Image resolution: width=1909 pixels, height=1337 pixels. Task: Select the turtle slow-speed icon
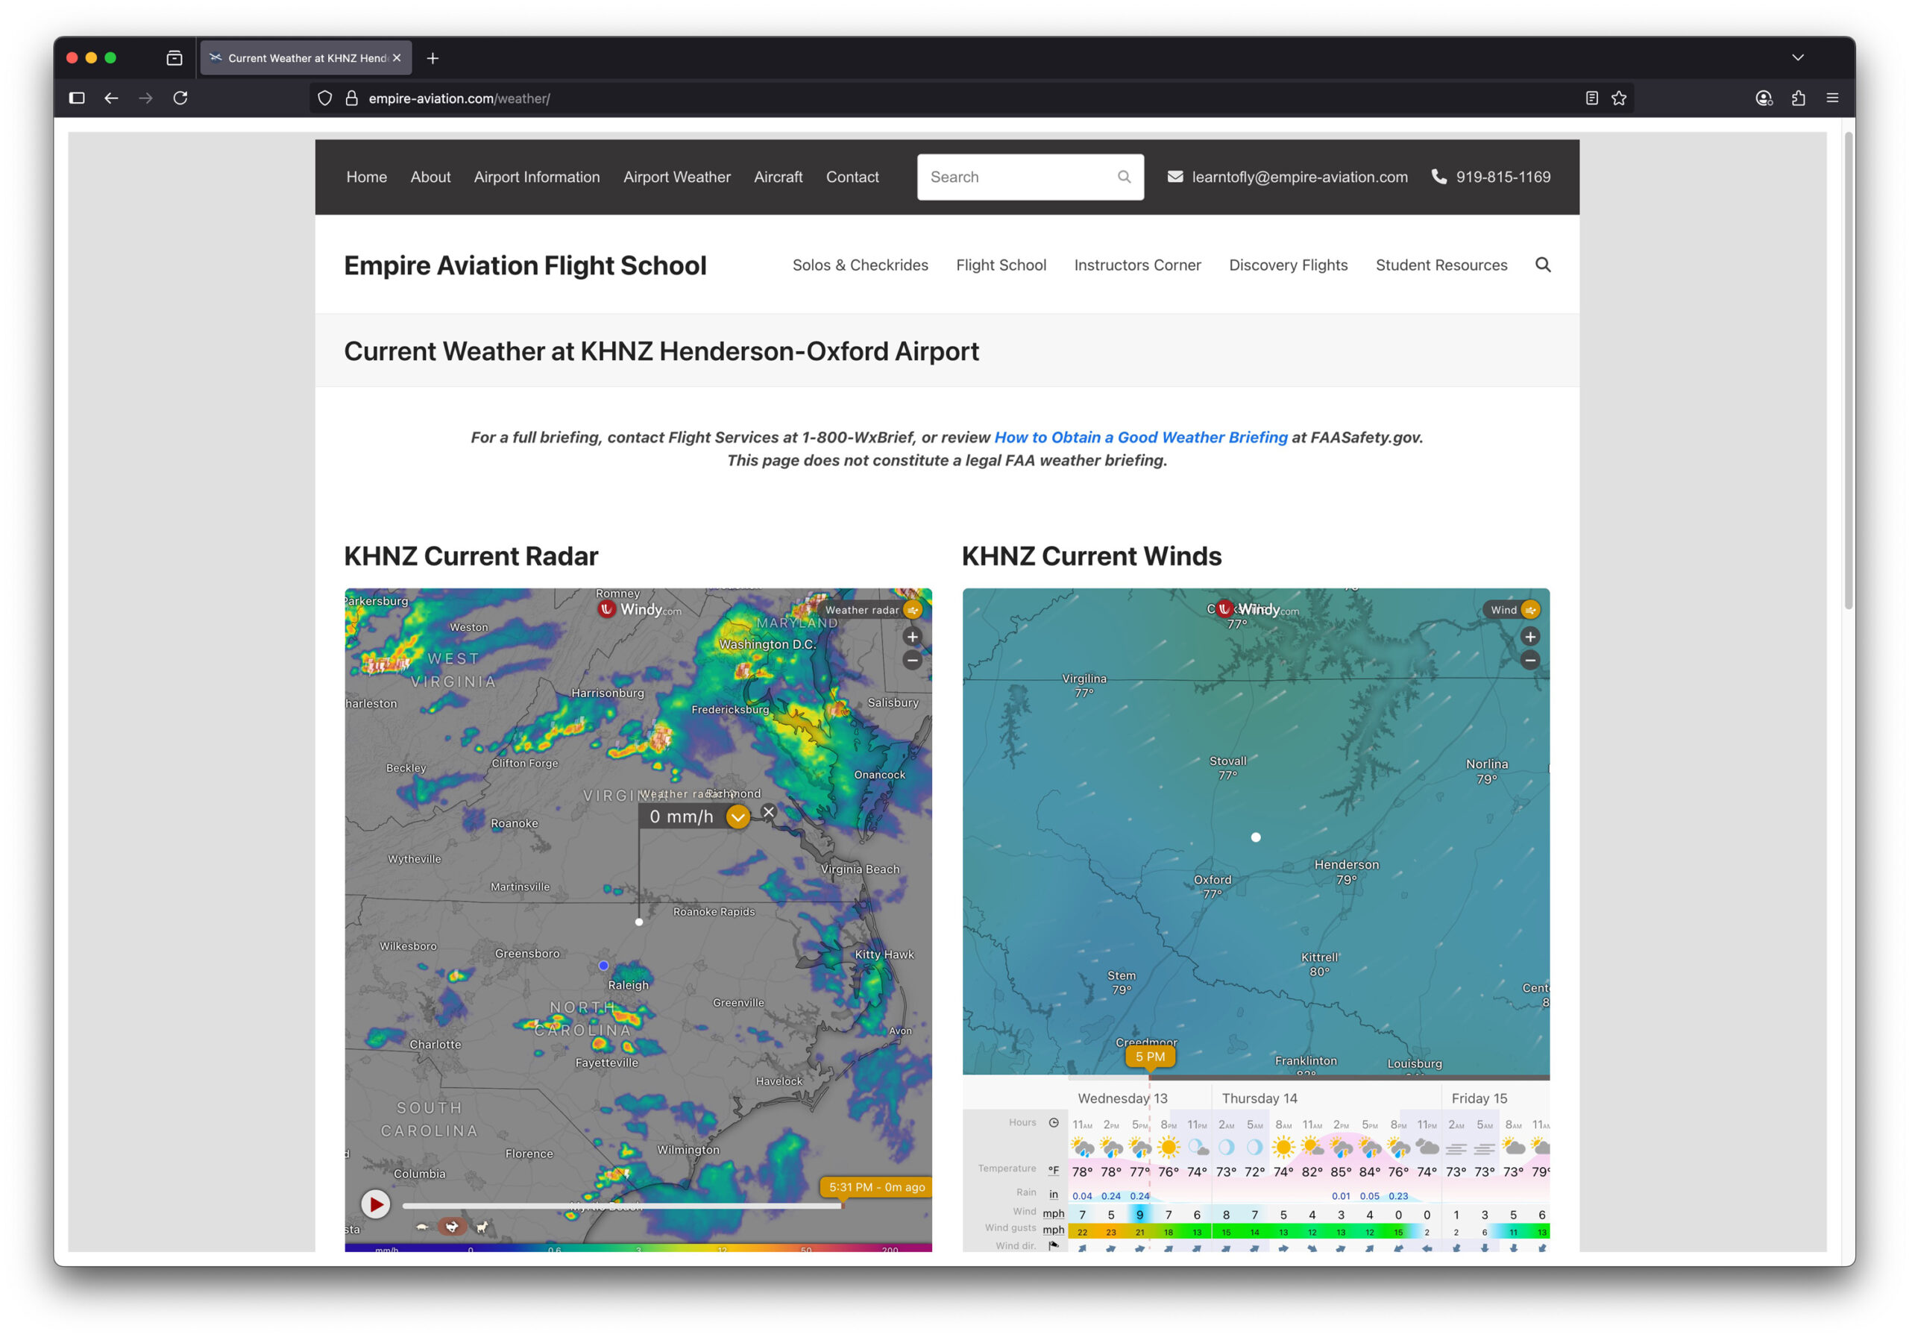[422, 1227]
